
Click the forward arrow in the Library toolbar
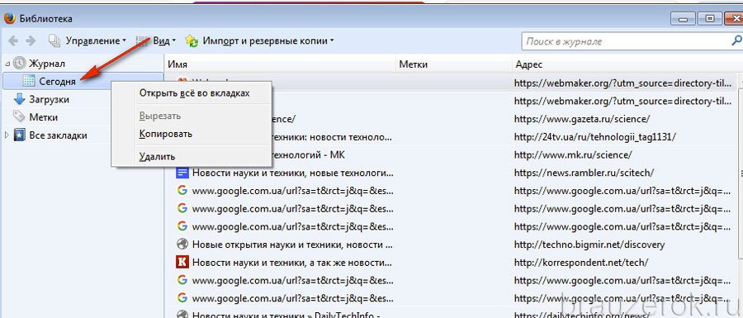pos(31,41)
